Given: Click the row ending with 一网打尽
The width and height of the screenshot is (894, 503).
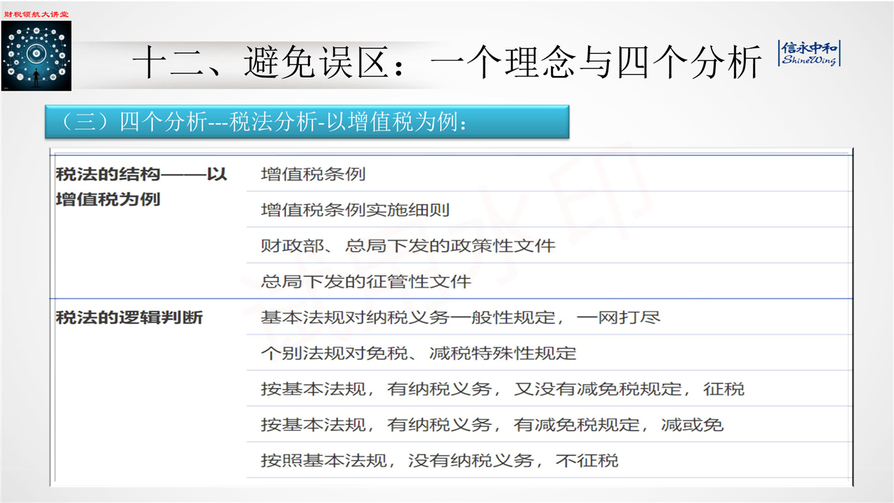Looking at the screenshot, I should click(x=460, y=317).
